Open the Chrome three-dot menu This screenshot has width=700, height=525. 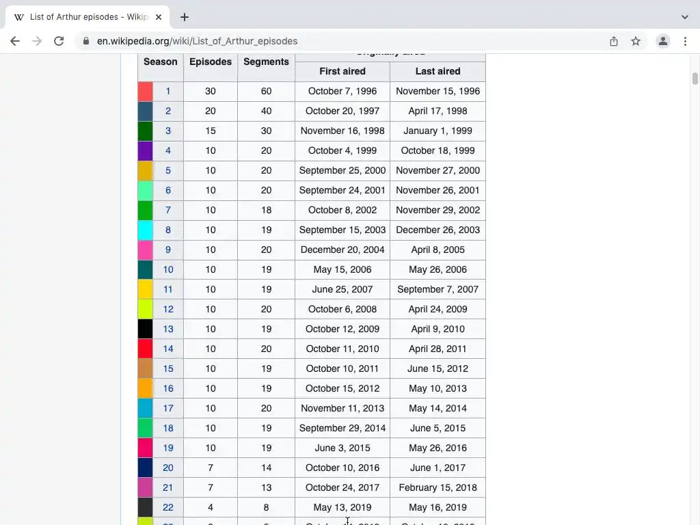coord(685,41)
